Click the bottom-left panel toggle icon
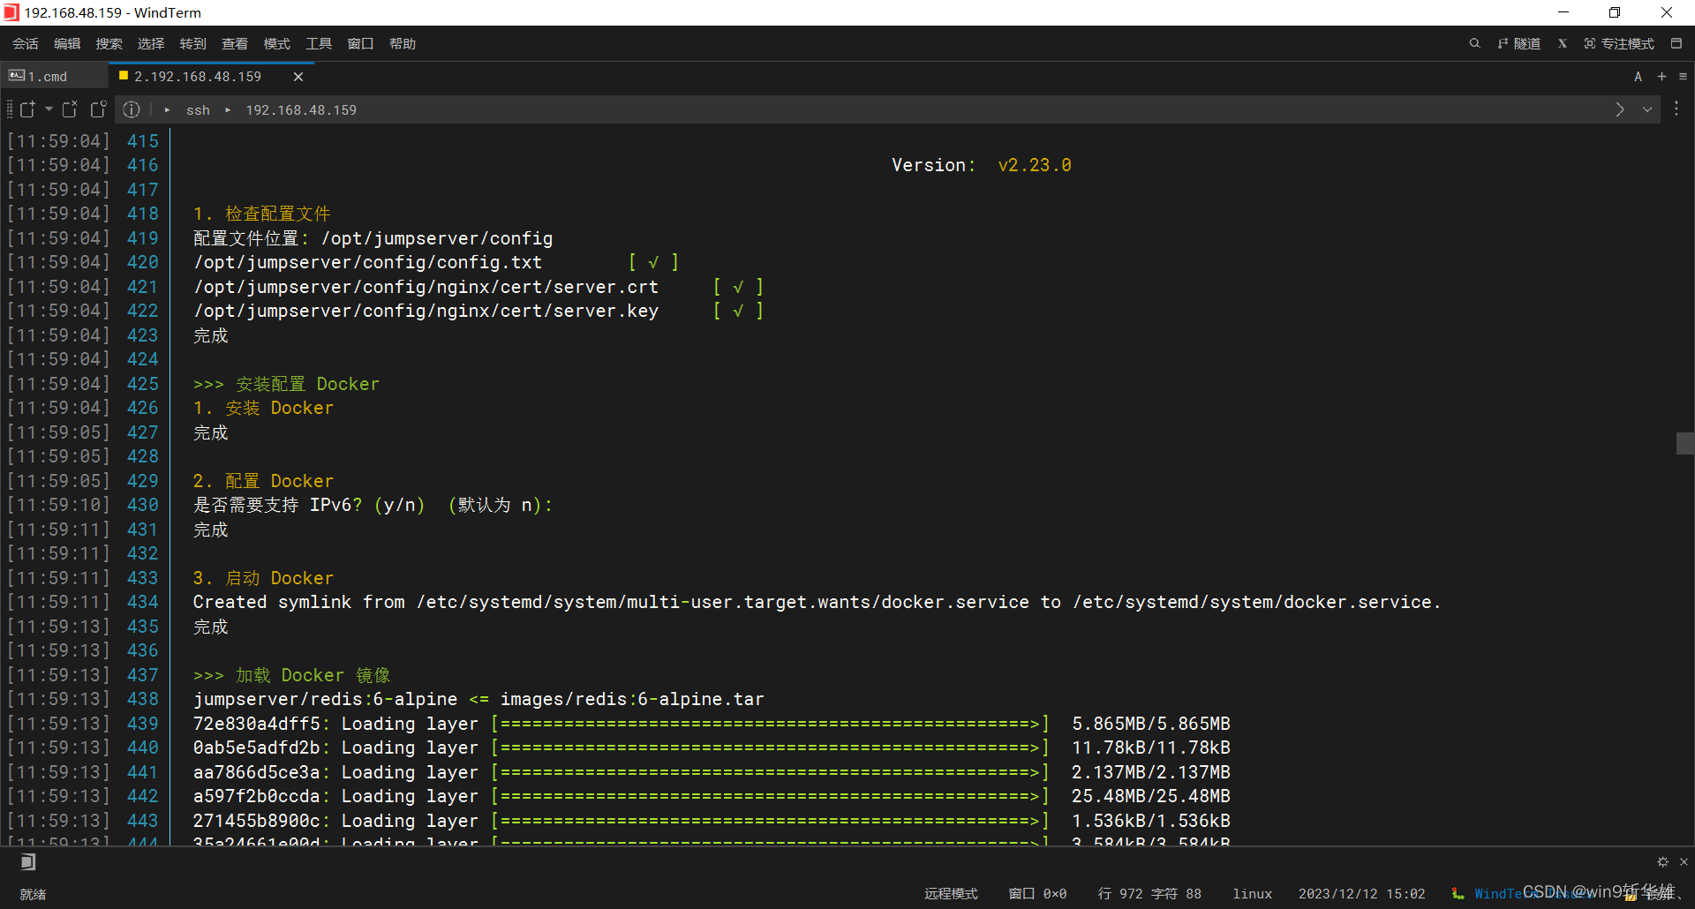Screen dimensions: 1695x909 point(28,862)
